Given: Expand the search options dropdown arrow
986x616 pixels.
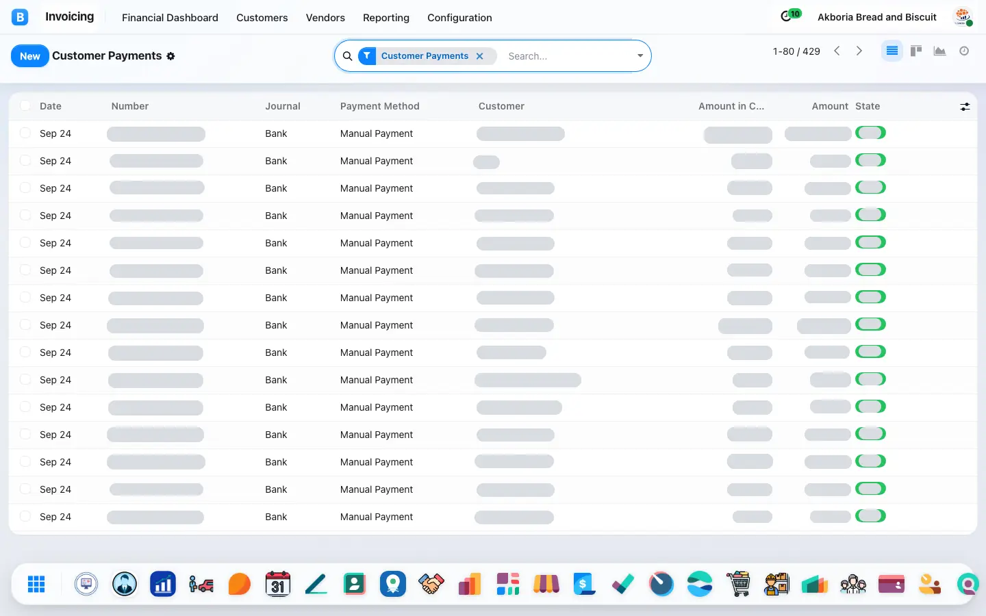Looking at the screenshot, I should [640, 56].
